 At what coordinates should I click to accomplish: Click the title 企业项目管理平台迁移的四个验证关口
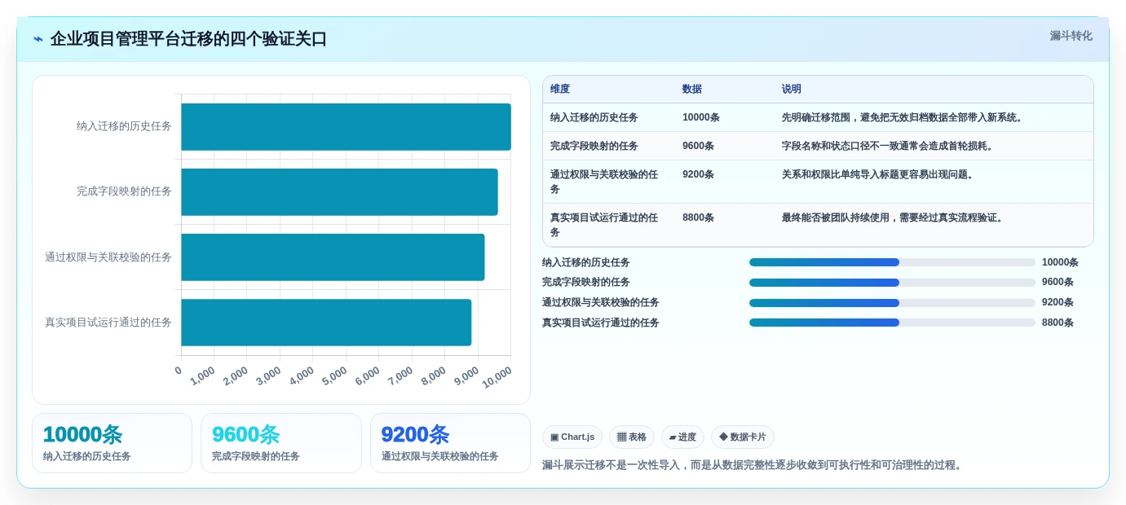[188, 39]
